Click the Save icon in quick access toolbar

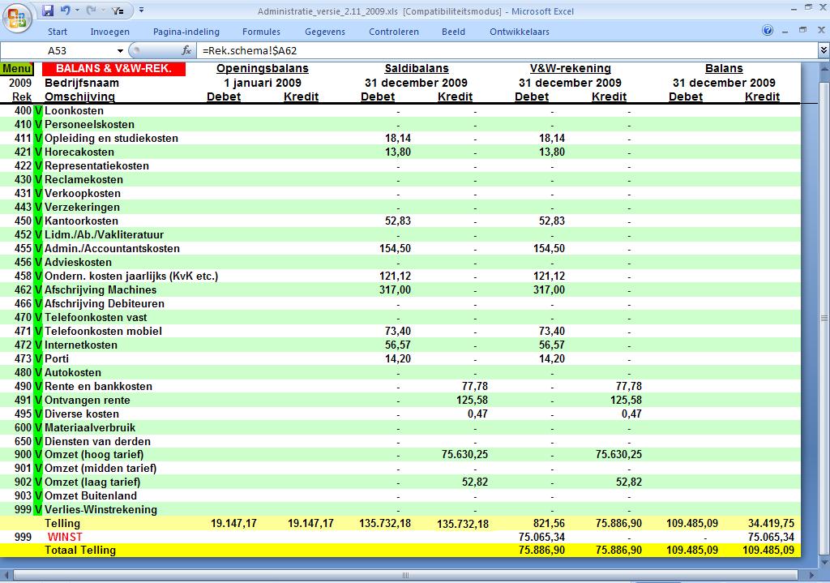[x=48, y=11]
